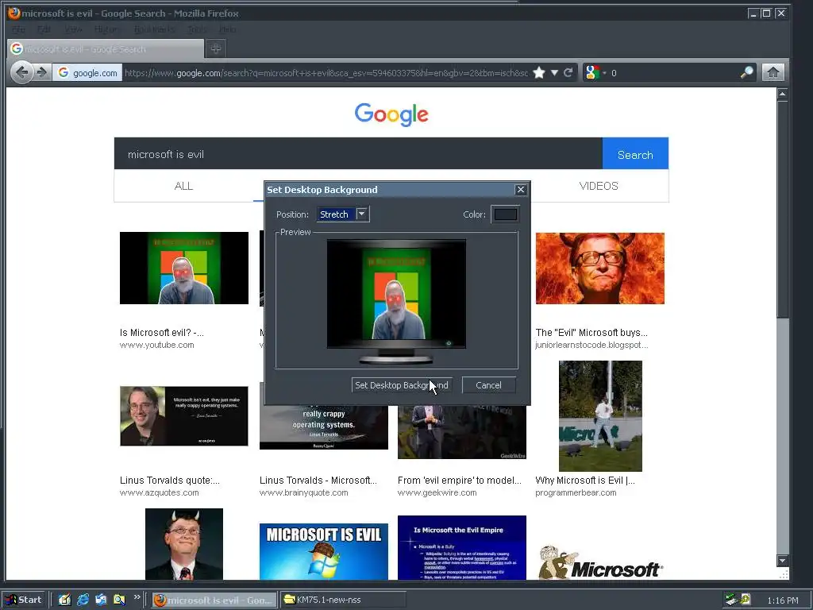Image resolution: width=813 pixels, height=610 pixels.
Task: Click the page scrollbar down arrow
Action: [x=782, y=560]
